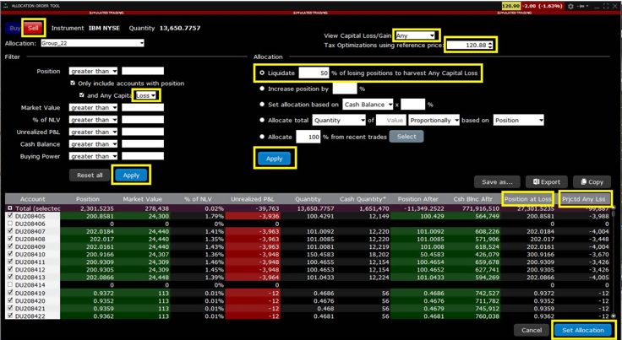Click the Export button with icon
Screen dimensions: 622x340
coord(546,181)
